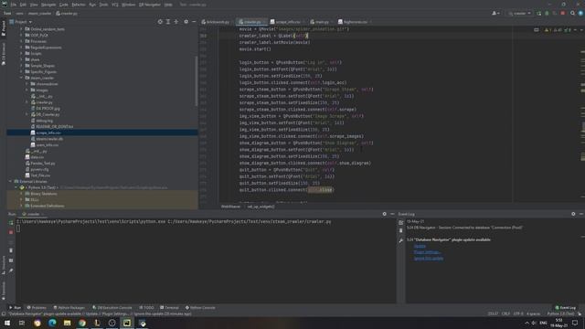Open Chrome from the taskbar
The height and width of the screenshot is (329, 585).
point(82,323)
